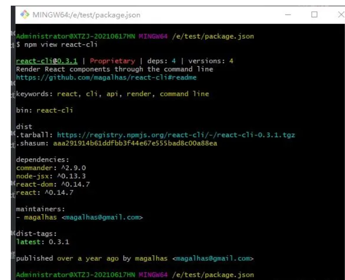Click the keyword 'api'
Image resolution: width=345 pixels, height=280 pixels.
(x=112, y=94)
